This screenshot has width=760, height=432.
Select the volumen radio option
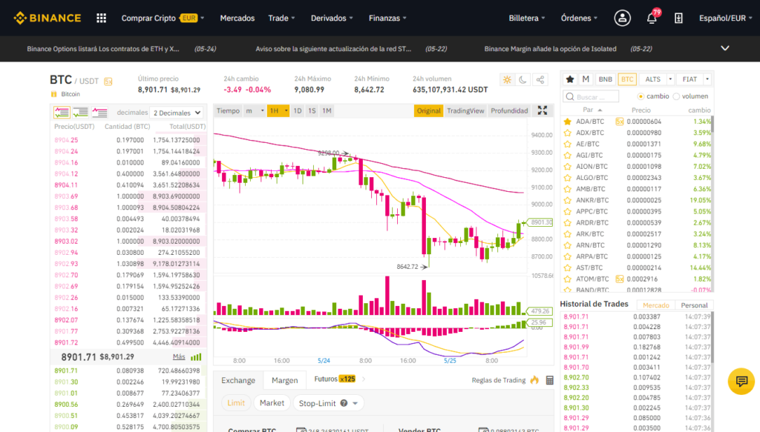676,96
